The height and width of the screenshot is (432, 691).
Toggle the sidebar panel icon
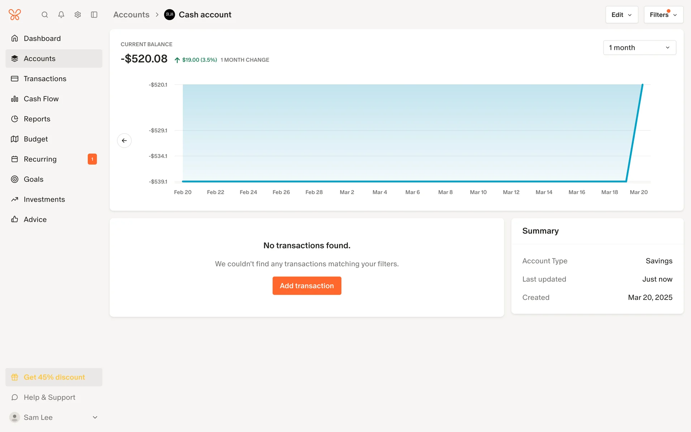94,15
